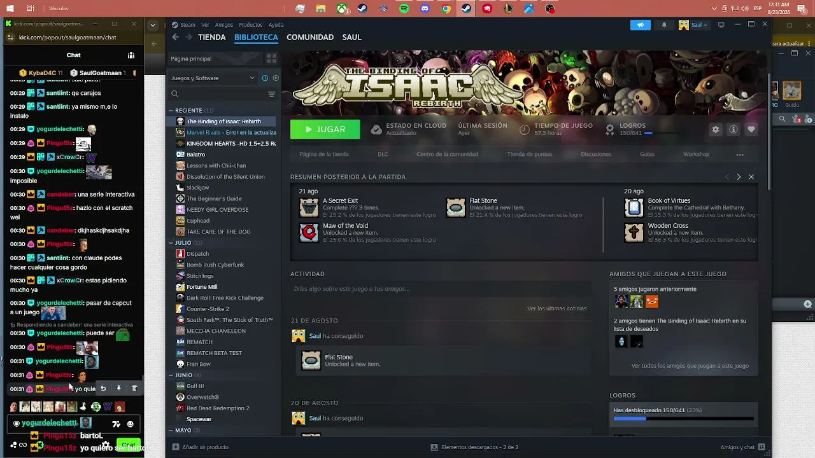Open Ver todos los amigos link
Image resolution: width=815 pixels, height=458 pixels.
[690, 366]
